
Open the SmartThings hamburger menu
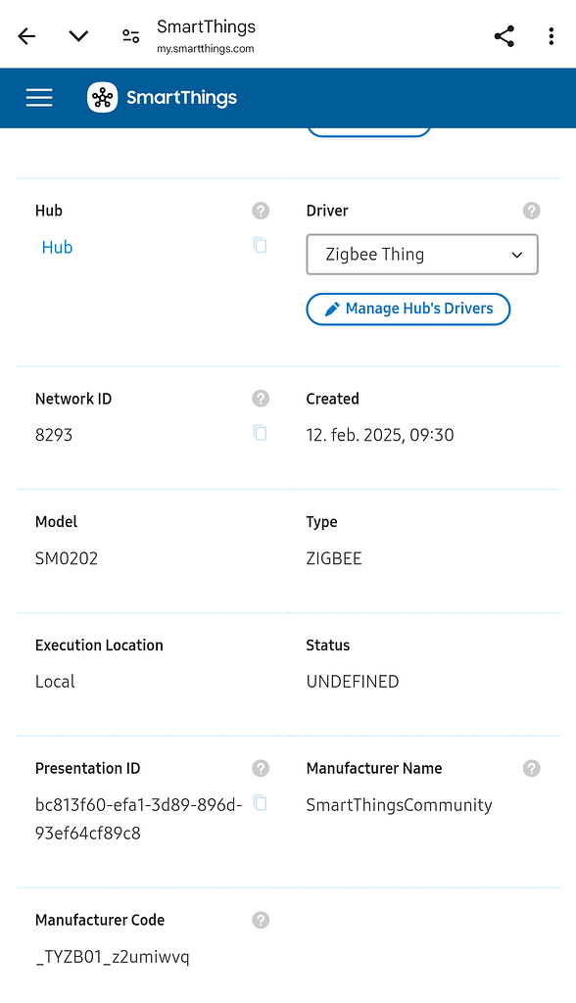click(38, 98)
